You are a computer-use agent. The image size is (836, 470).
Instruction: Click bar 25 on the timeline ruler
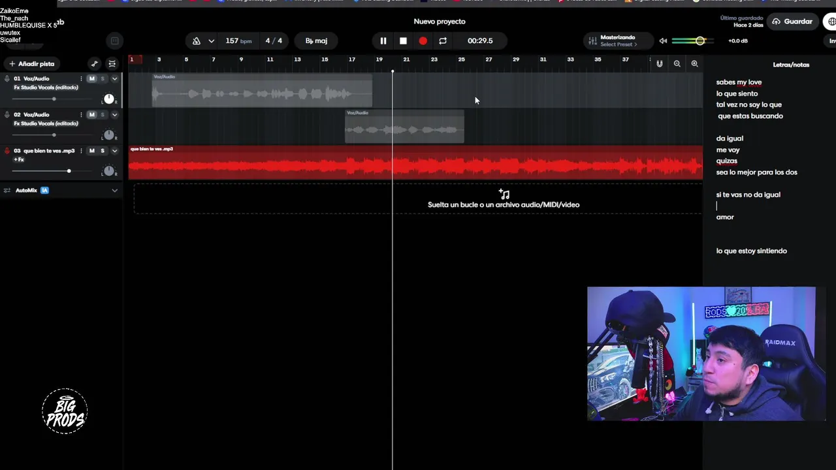point(461,59)
